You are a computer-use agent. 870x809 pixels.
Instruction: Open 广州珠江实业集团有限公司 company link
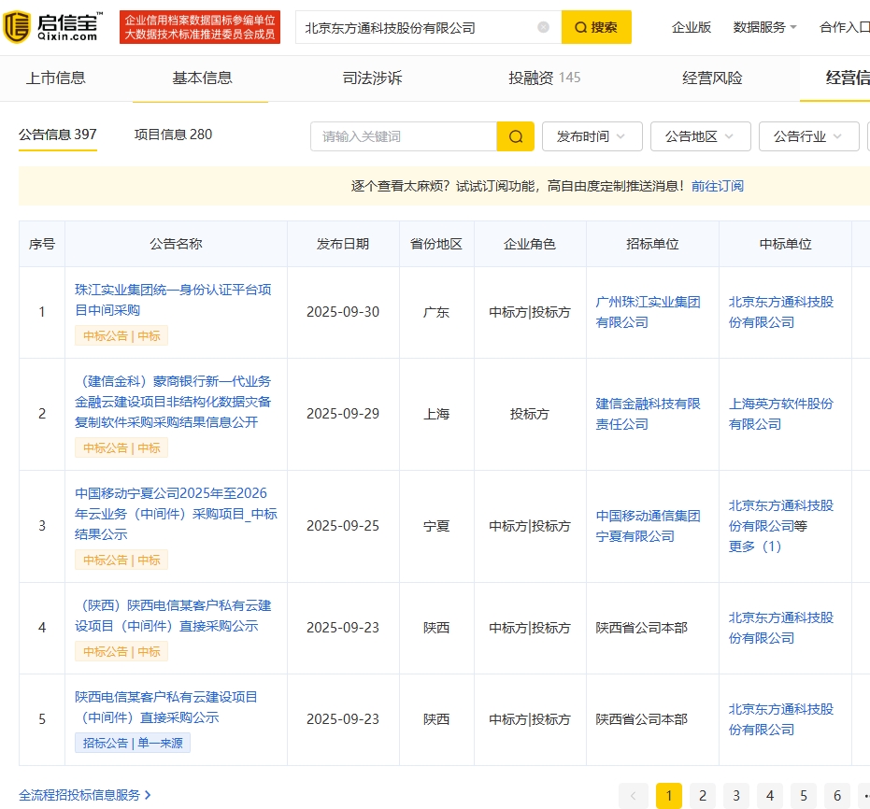click(x=648, y=312)
